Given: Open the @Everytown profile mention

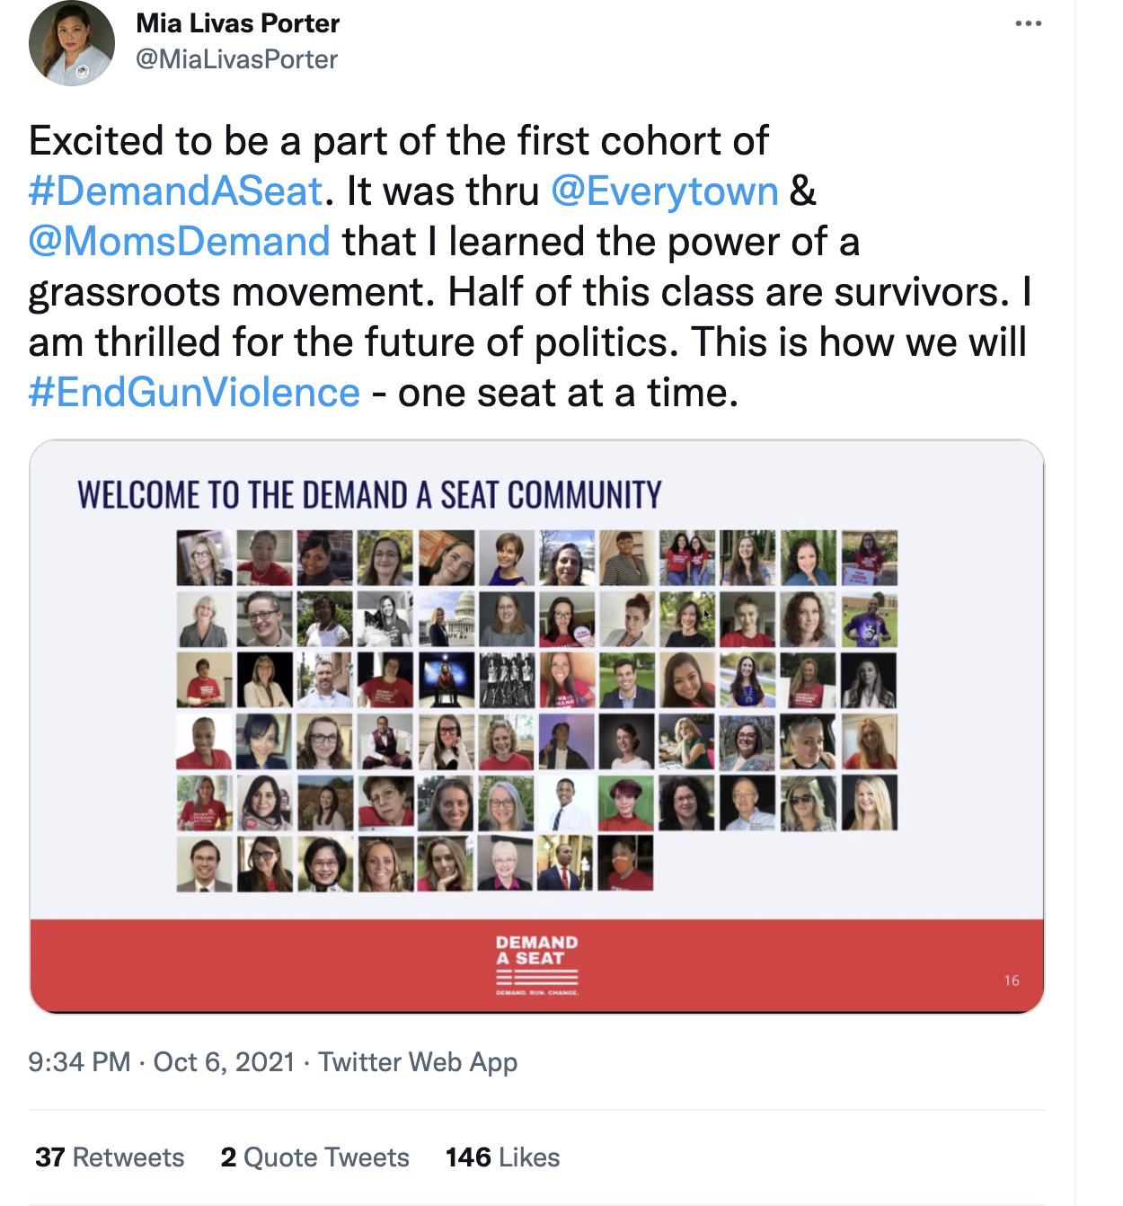Looking at the screenshot, I should pos(665,191).
